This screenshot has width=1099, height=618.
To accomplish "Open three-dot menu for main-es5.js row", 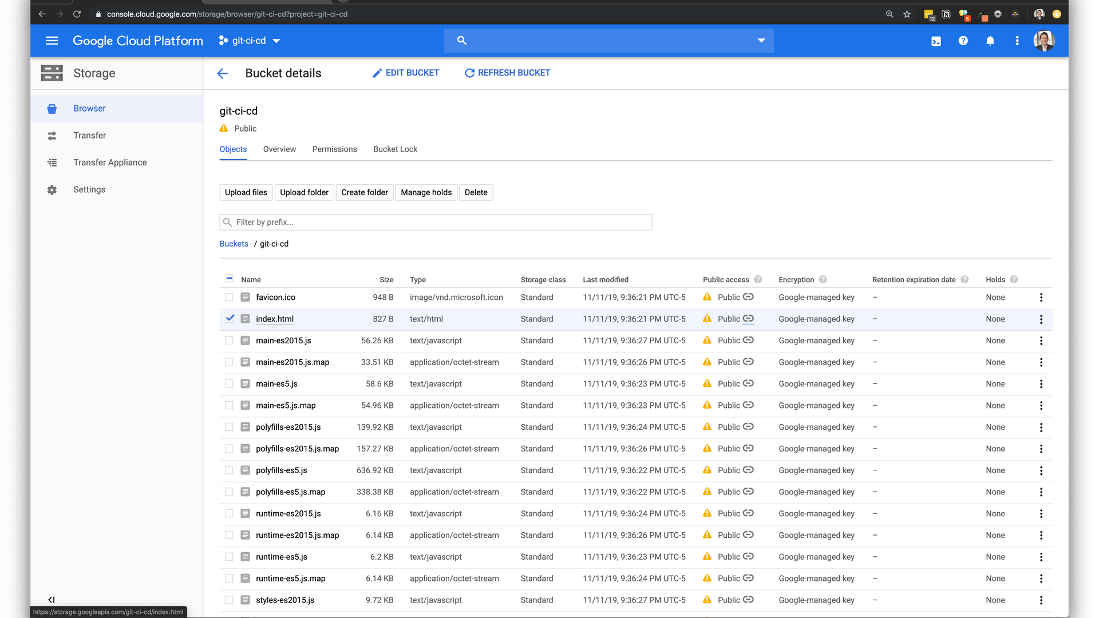I will (1041, 384).
